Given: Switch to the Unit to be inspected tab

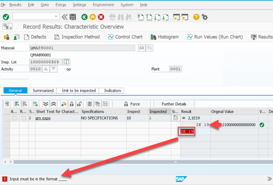Looking at the screenshot, I should (x=79, y=91).
